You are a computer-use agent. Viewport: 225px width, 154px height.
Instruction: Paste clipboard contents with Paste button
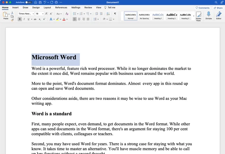tap(5, 16)
